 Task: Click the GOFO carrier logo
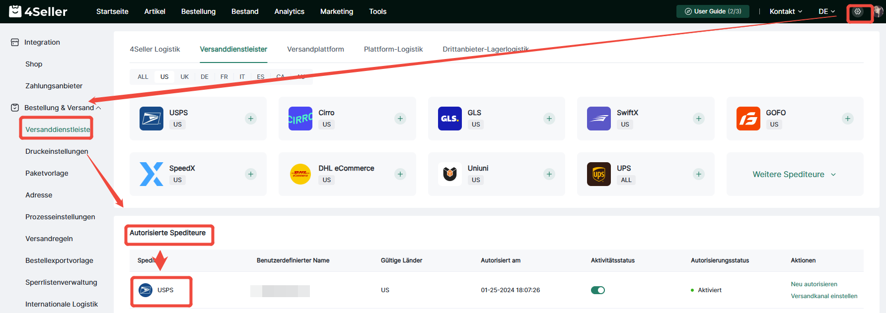point(748,119)
